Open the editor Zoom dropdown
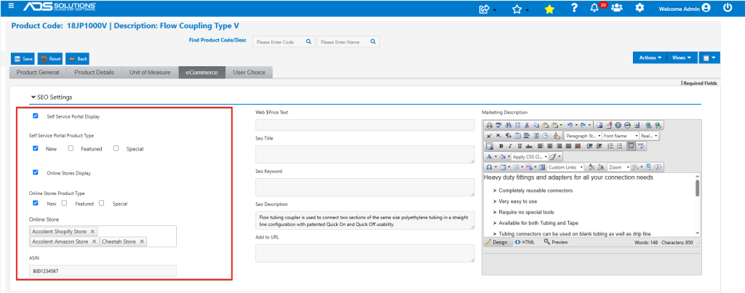The height and width of the screenshot is (293, 745). click(x=618, y=167)
